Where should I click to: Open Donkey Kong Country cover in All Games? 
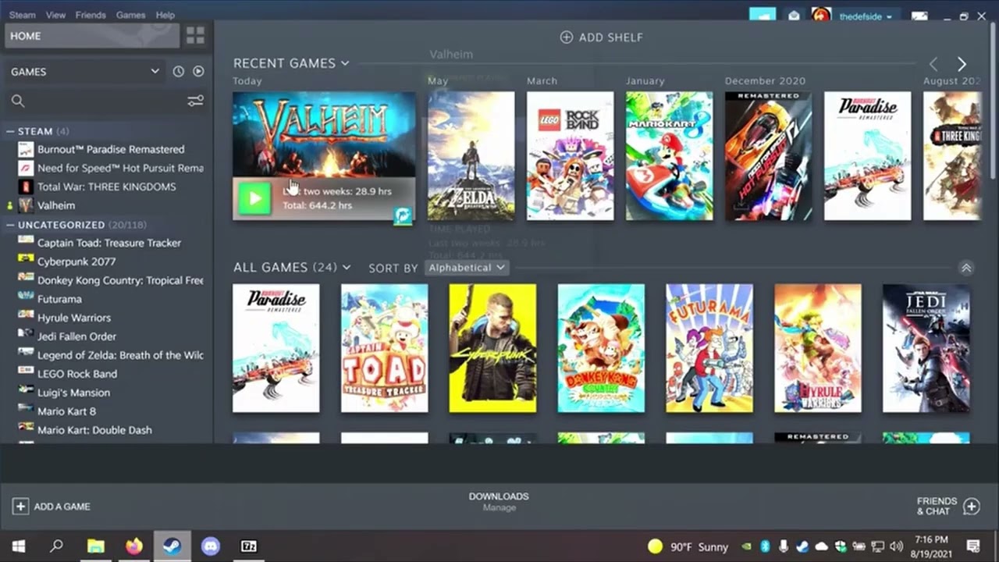click(x=601, y=348)
